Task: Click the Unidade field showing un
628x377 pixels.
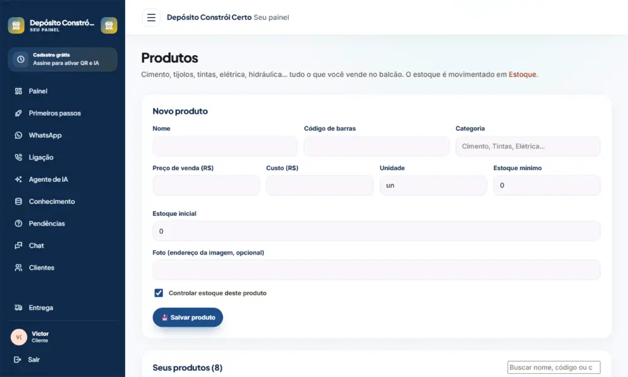Action: tap(433, 185)
